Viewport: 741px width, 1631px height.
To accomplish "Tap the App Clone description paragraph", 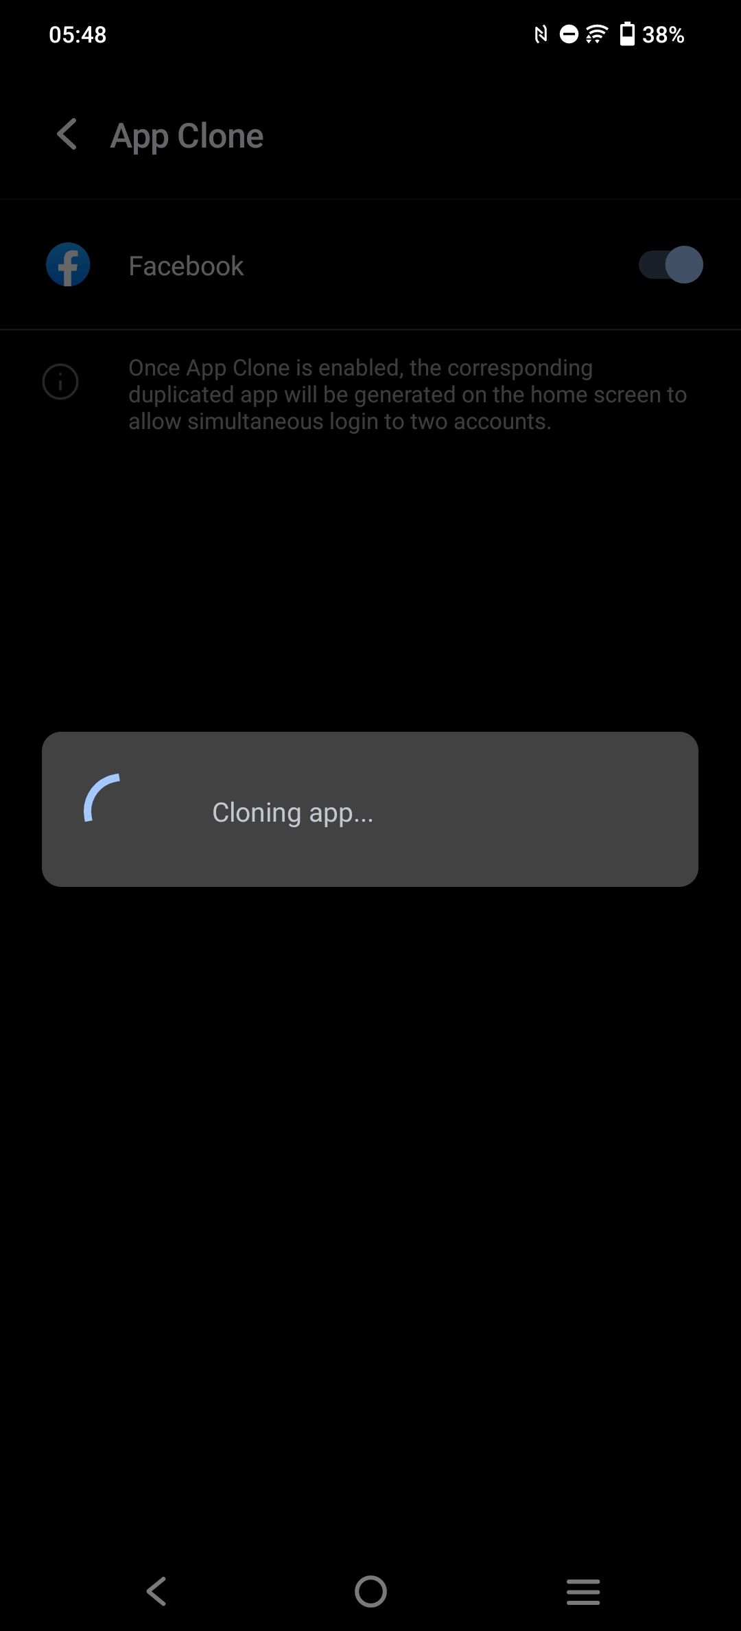I will 408,395.
